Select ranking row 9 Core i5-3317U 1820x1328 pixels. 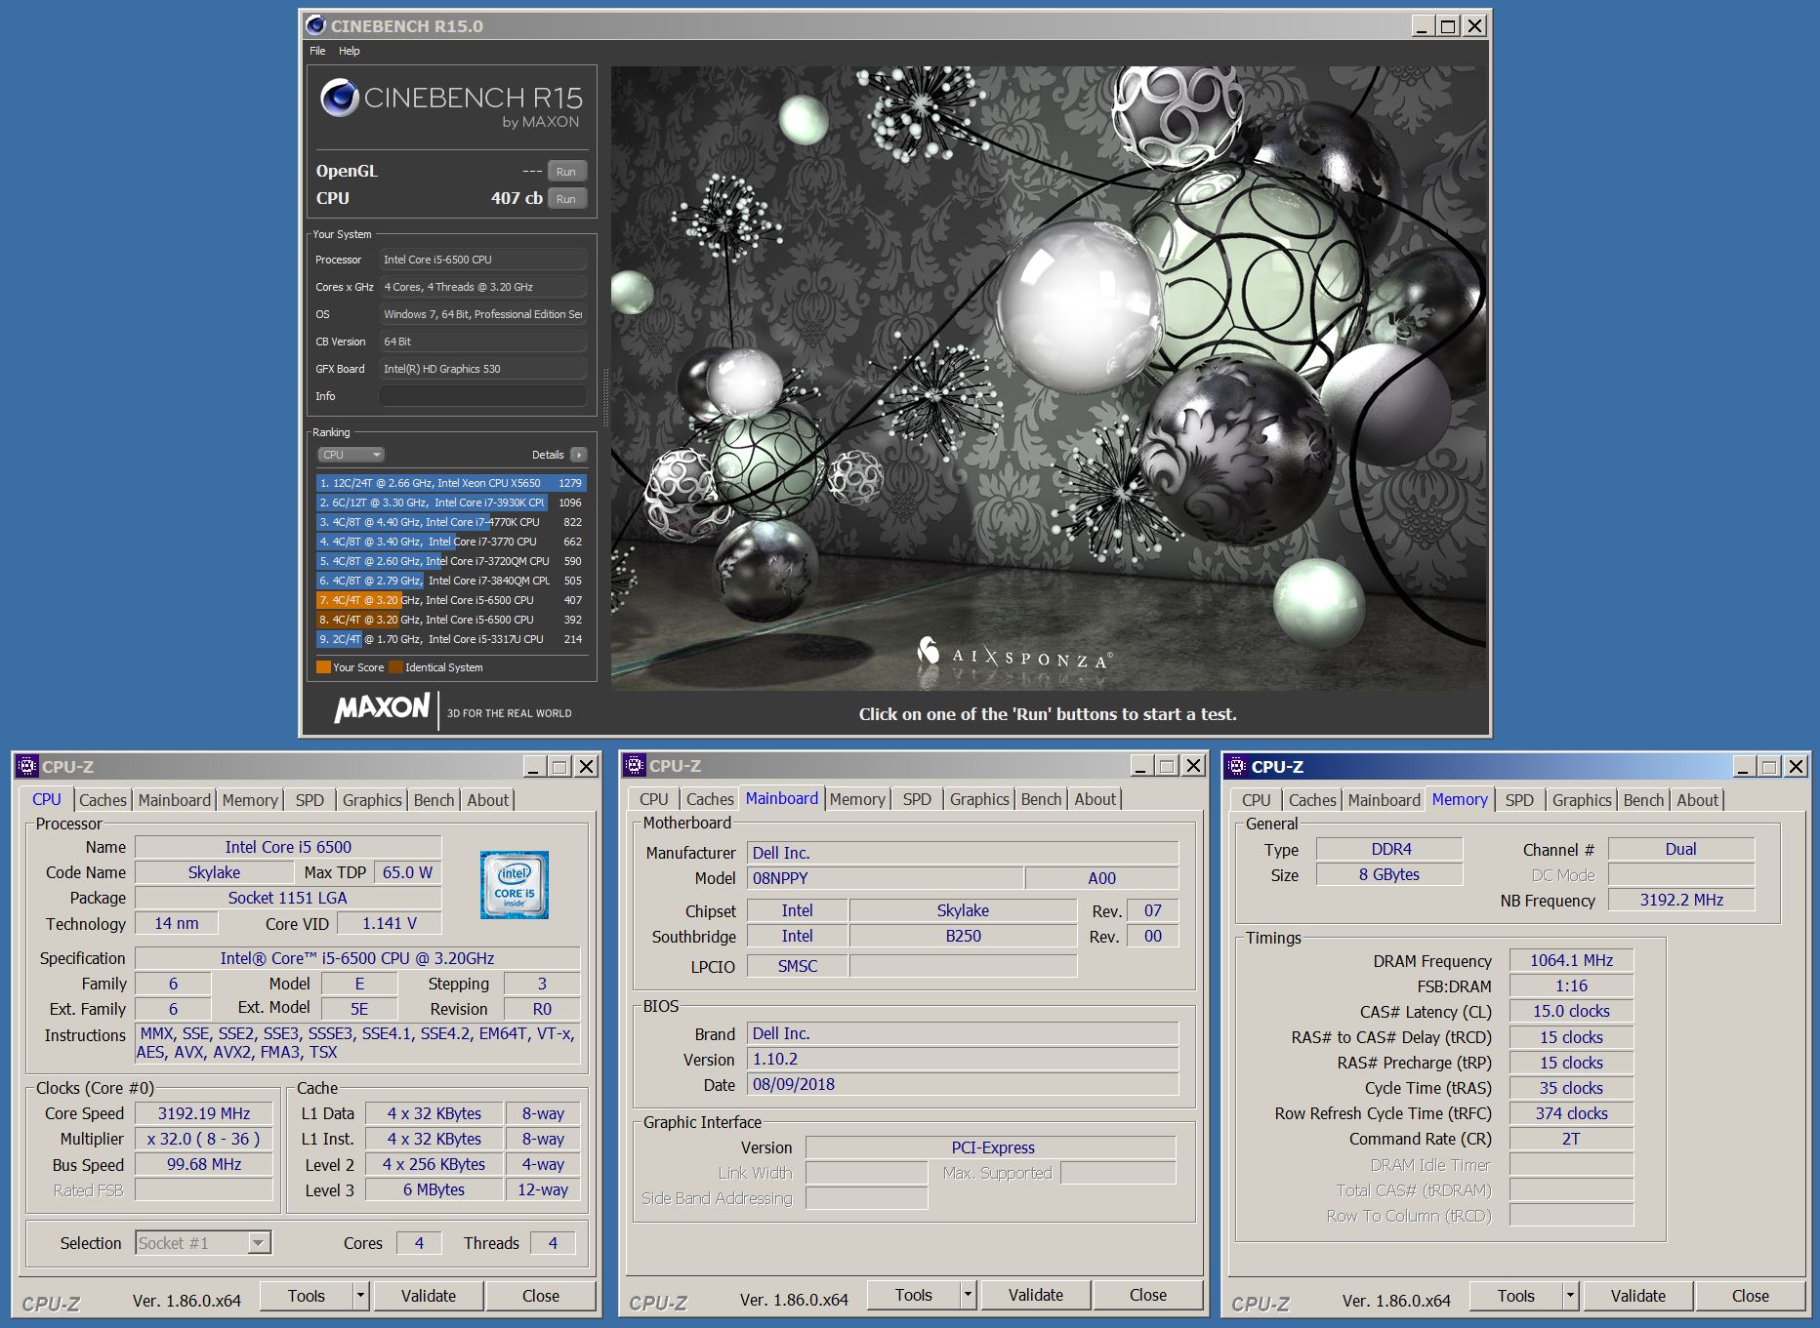pos(450,639)
